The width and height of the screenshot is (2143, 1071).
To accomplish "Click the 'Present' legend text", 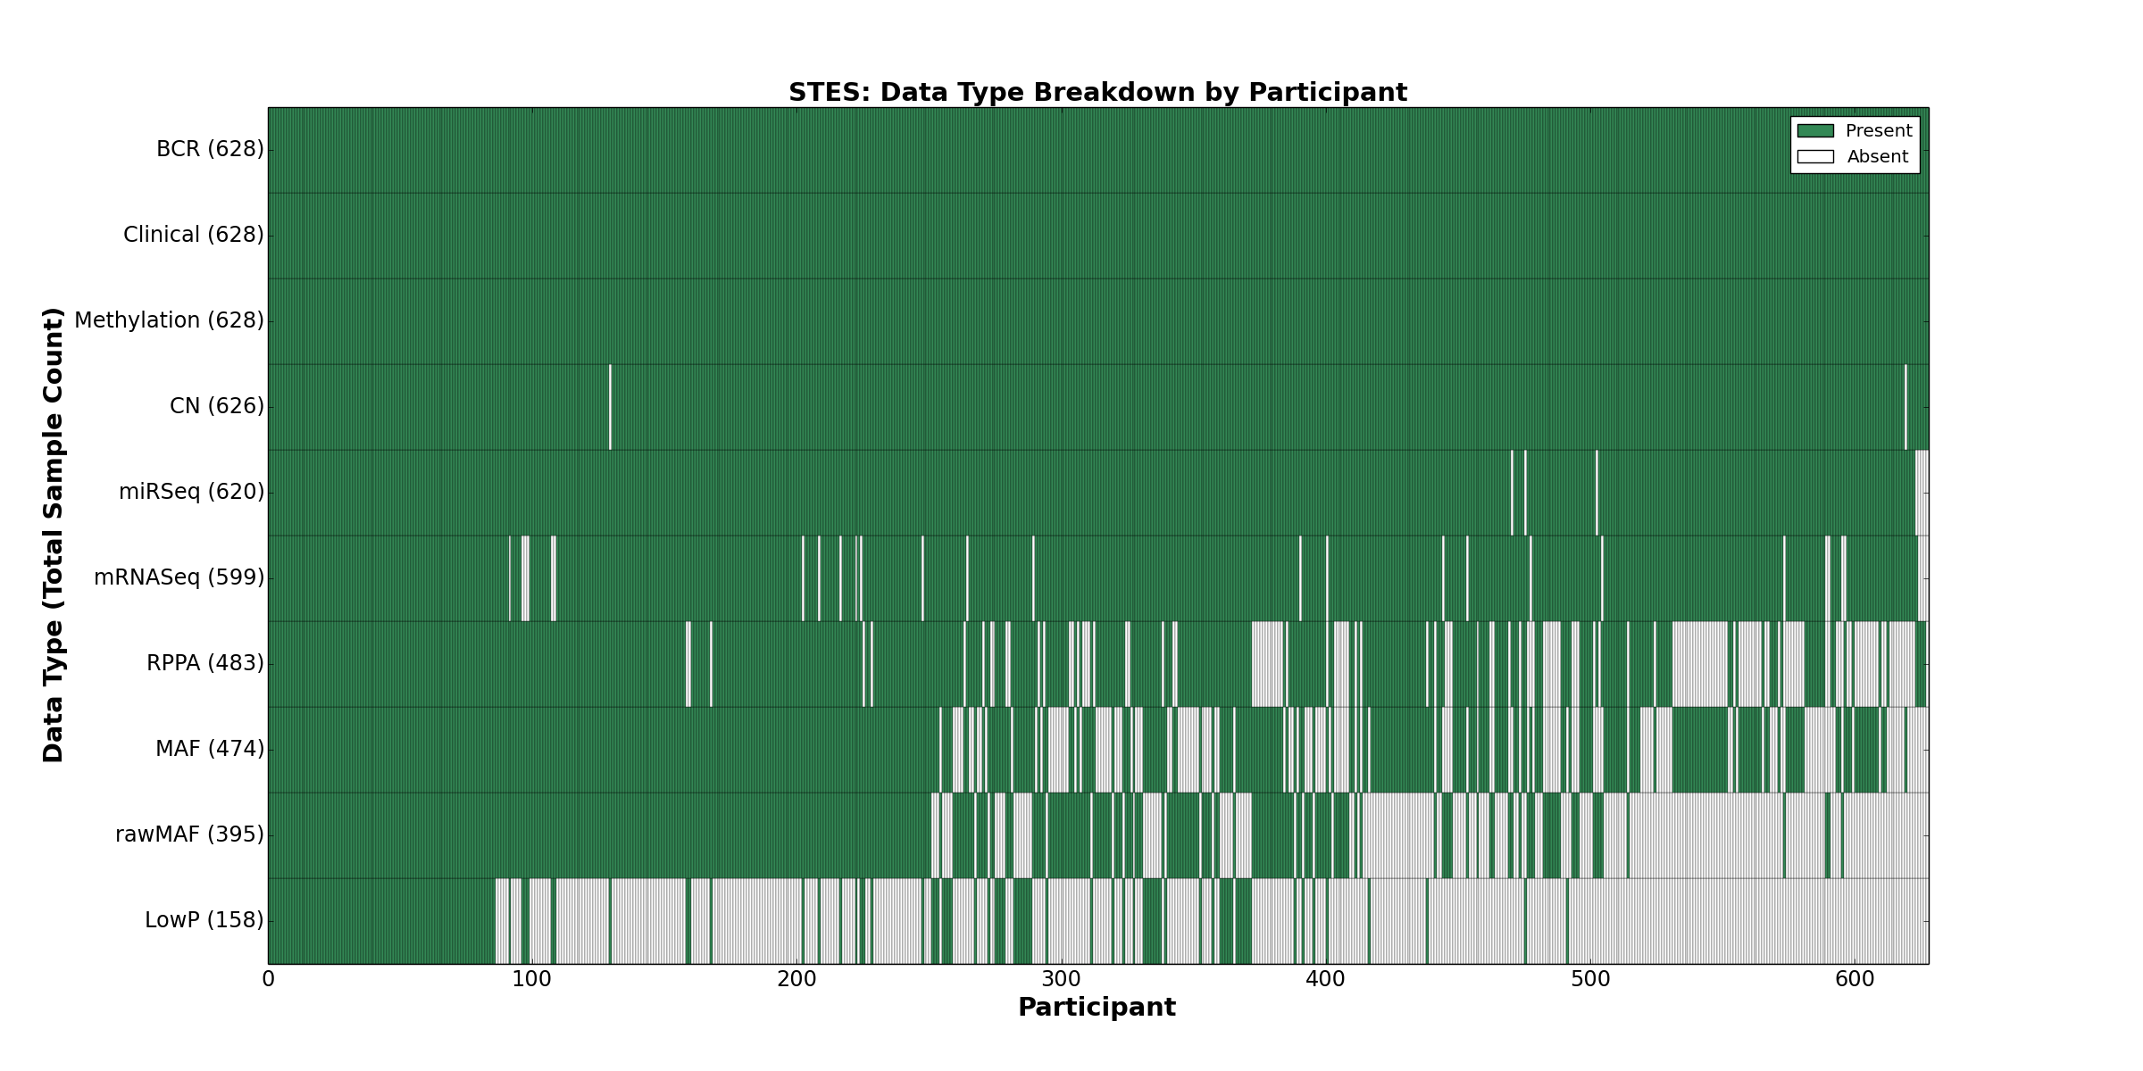I will (1879, 131).
